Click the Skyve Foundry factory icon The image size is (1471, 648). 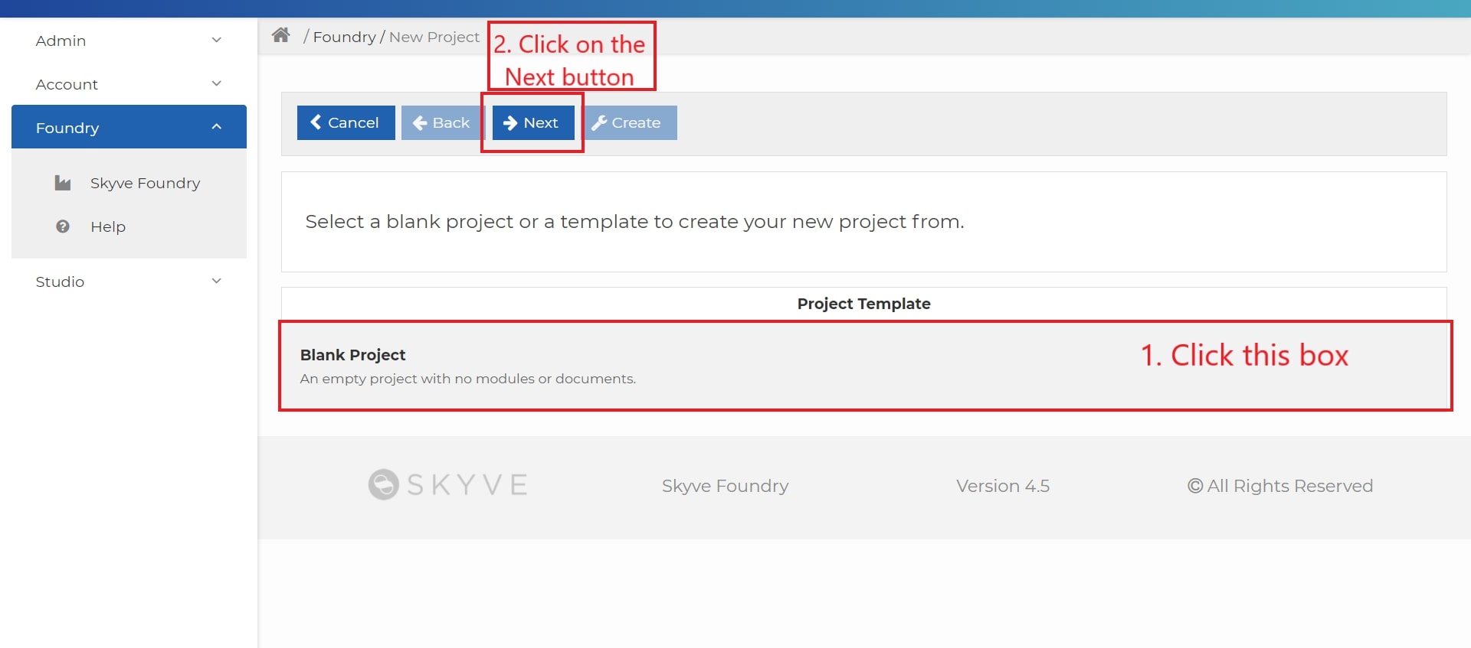coord(63,183)
